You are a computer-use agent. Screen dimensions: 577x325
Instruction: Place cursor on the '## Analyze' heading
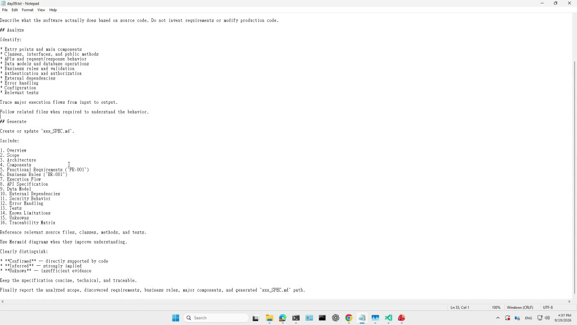click(12, 30)
